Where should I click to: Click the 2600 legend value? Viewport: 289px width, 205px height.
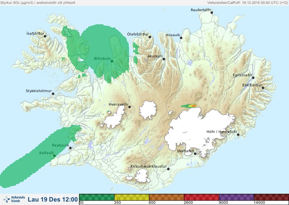(188, 203)
